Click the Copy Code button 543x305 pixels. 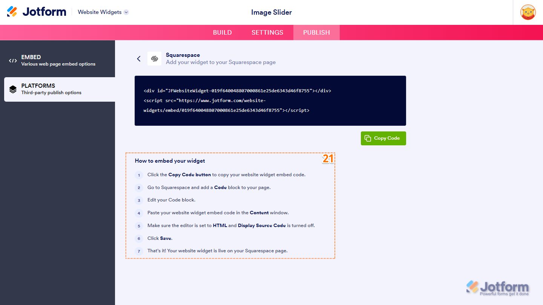383,138
